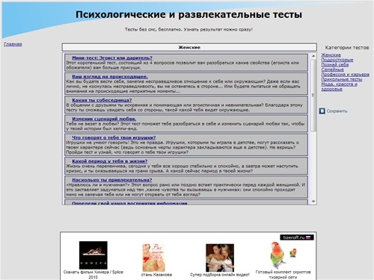Viewport: 374px width, 280px height.
Task: Click description under 'Какой период у тебя в жизни?'
Action: tap(182, 169)
